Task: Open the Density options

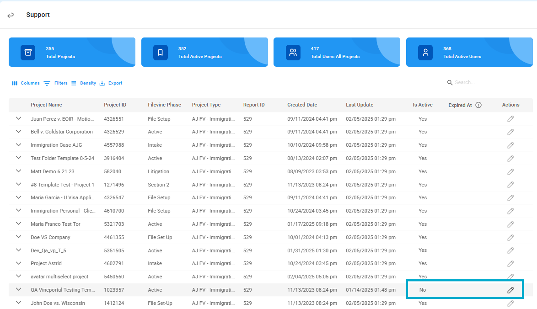Action: coord(84,83)
